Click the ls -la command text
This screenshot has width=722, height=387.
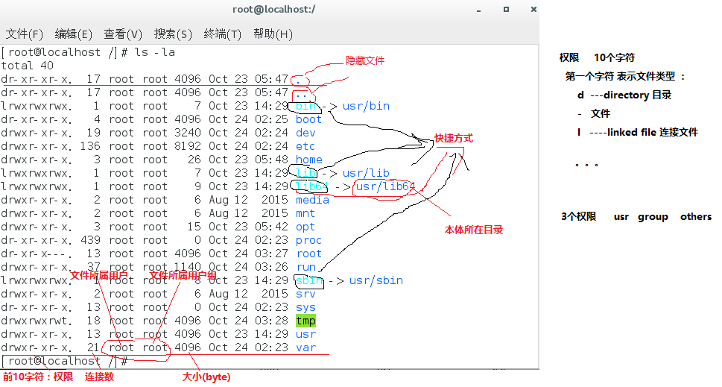155,52
